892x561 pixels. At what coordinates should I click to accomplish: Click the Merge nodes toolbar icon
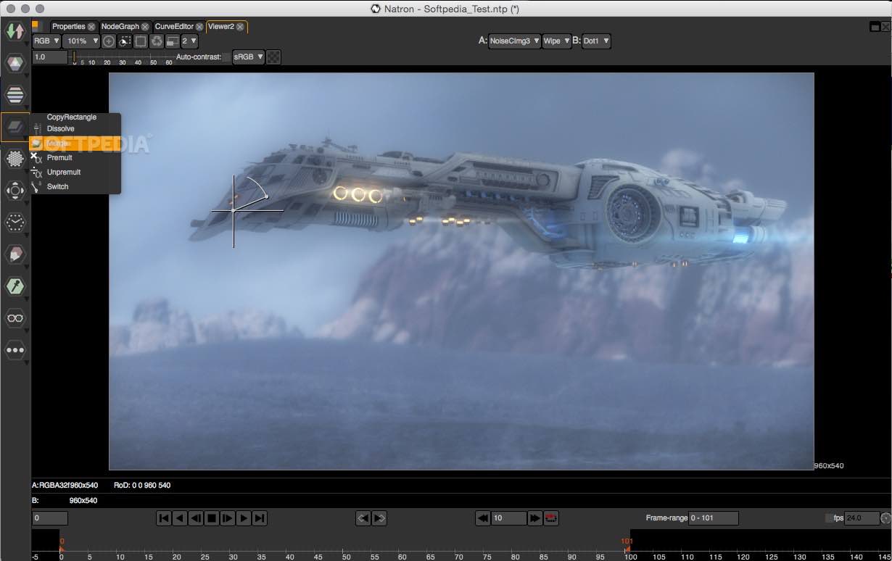(x=15, y=127)
